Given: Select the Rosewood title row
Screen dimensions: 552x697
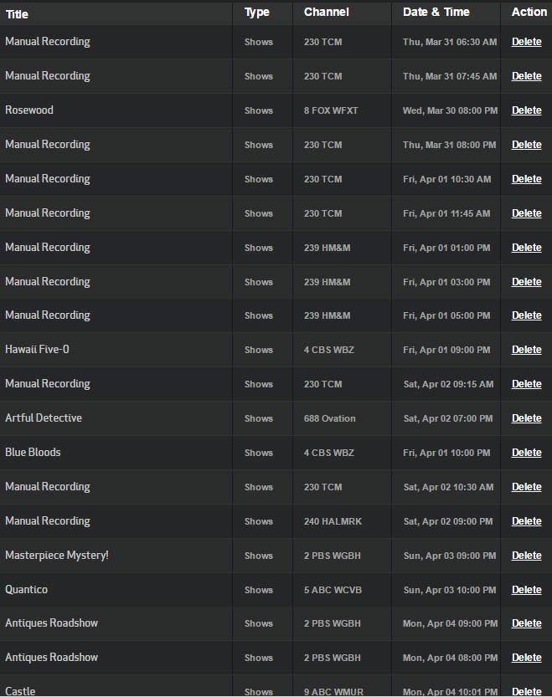Looking at the screenshot, I should (276, 110).
